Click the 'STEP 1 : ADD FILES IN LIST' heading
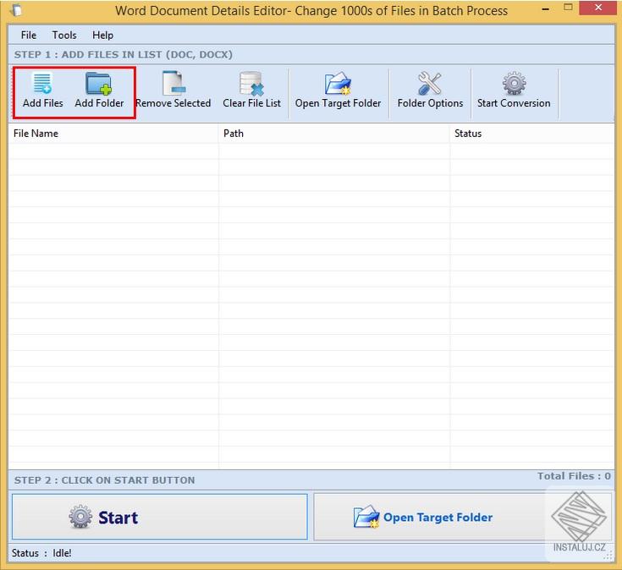622x570 pixels. tap(124, 55)
